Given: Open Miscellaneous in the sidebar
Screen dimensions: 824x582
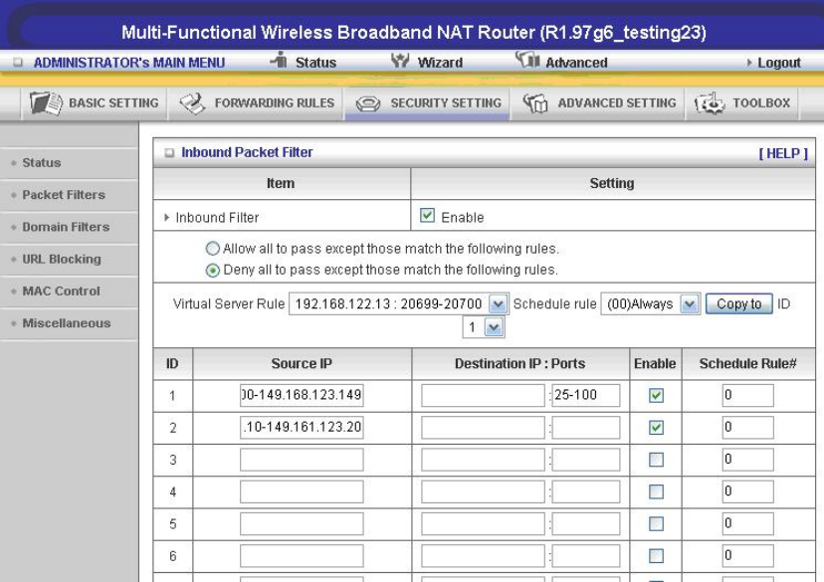Looking at the screenshot, I should click(x=67, y=323).
